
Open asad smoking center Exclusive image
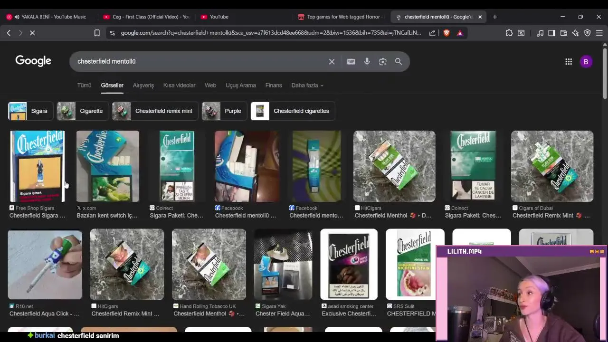click(x=349, y=265)
